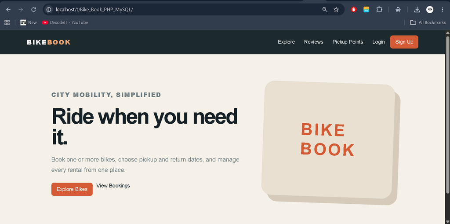Open the Extensions puzzle piece menu
450x224 pixels.
[x=379, y=10]
